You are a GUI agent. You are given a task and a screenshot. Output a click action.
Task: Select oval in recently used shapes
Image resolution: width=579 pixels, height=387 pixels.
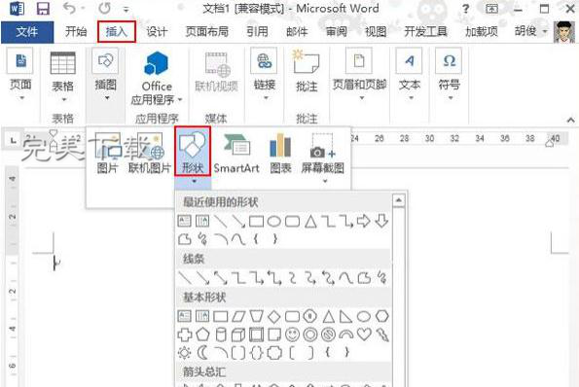pos(274,222)
